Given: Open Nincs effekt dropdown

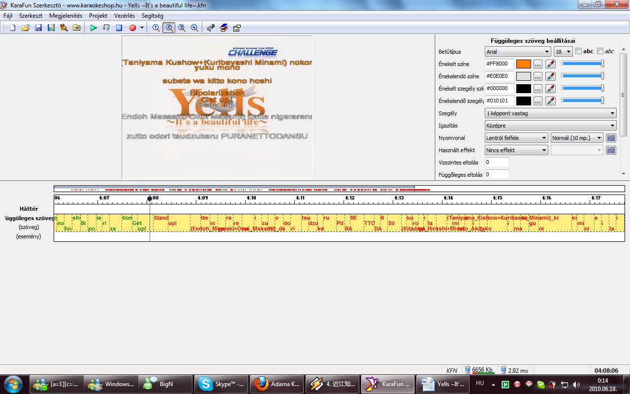Looking at the screenshot, I should [x=516, y=150].
